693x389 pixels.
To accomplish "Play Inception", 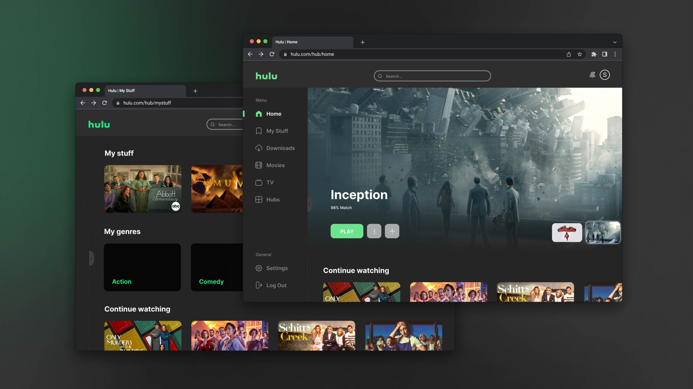I will (x=346, y=231).
